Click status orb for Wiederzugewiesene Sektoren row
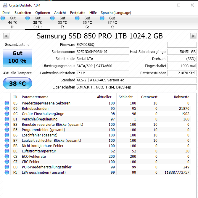198x198 pixels. 7,103
